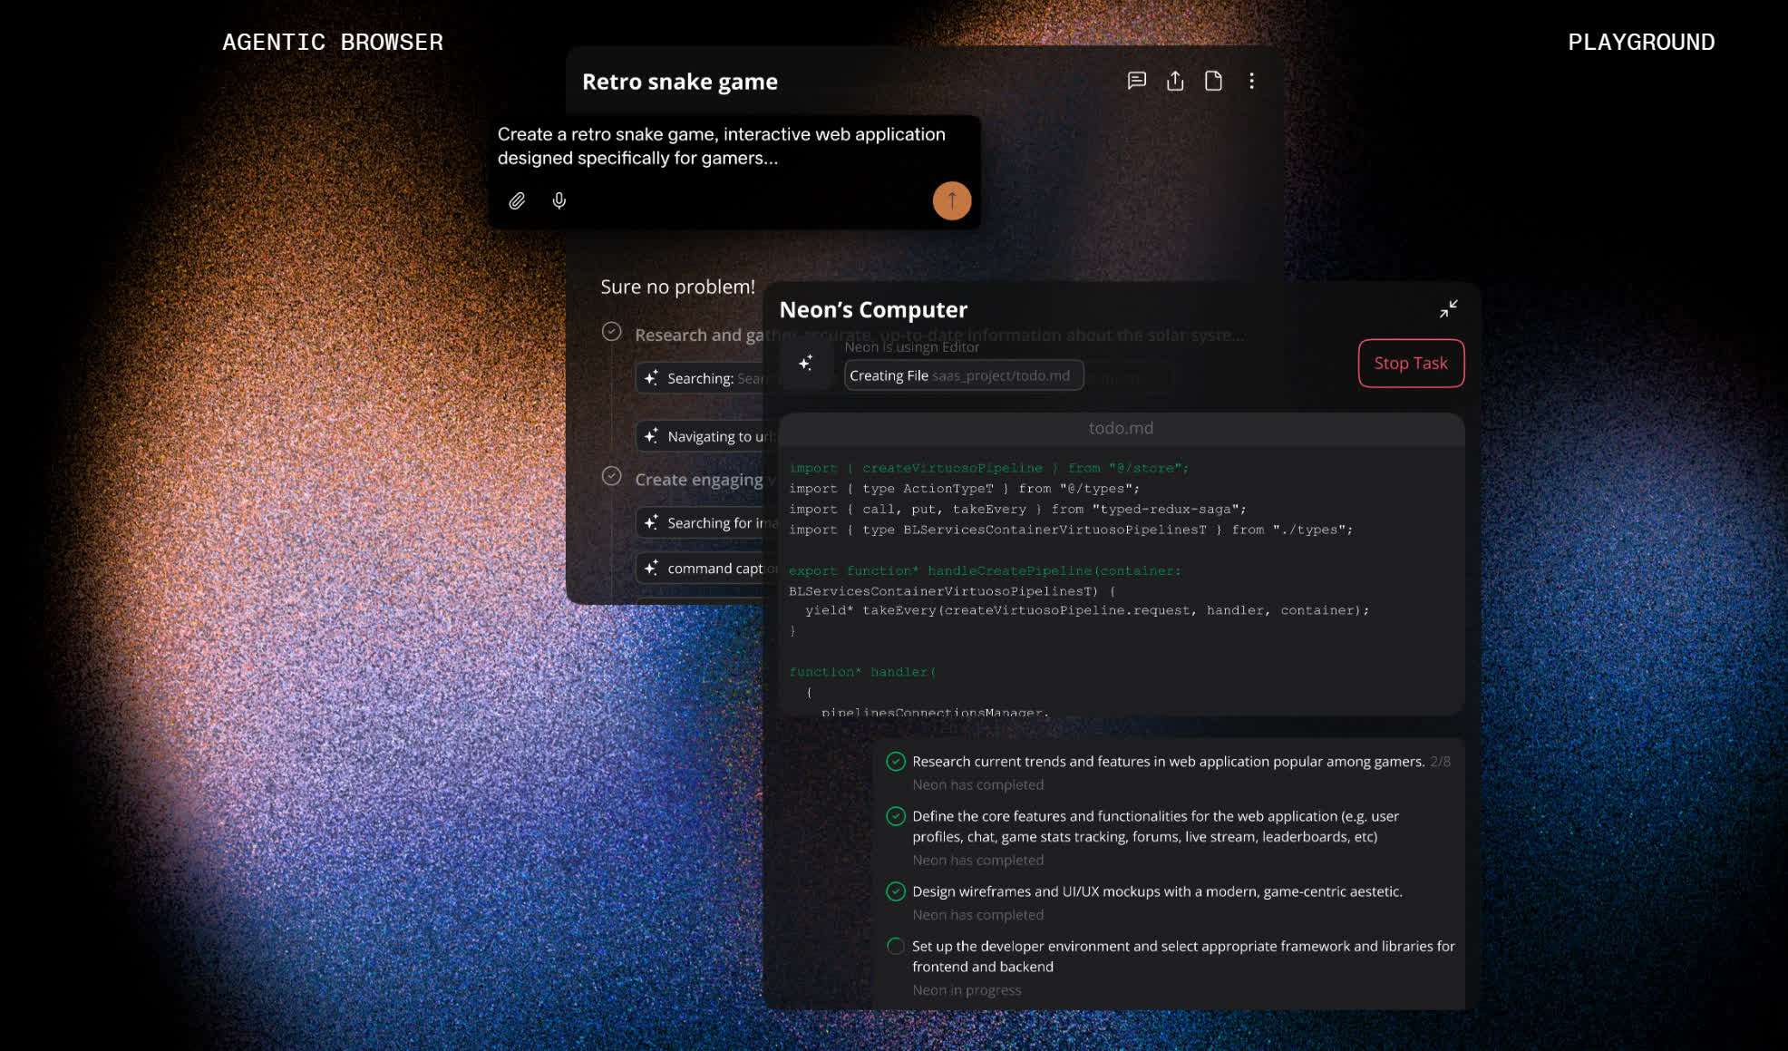Toggle checkmark for Create engaging step
This screenshot has height=1051, width=1788.
click(612, 476)
